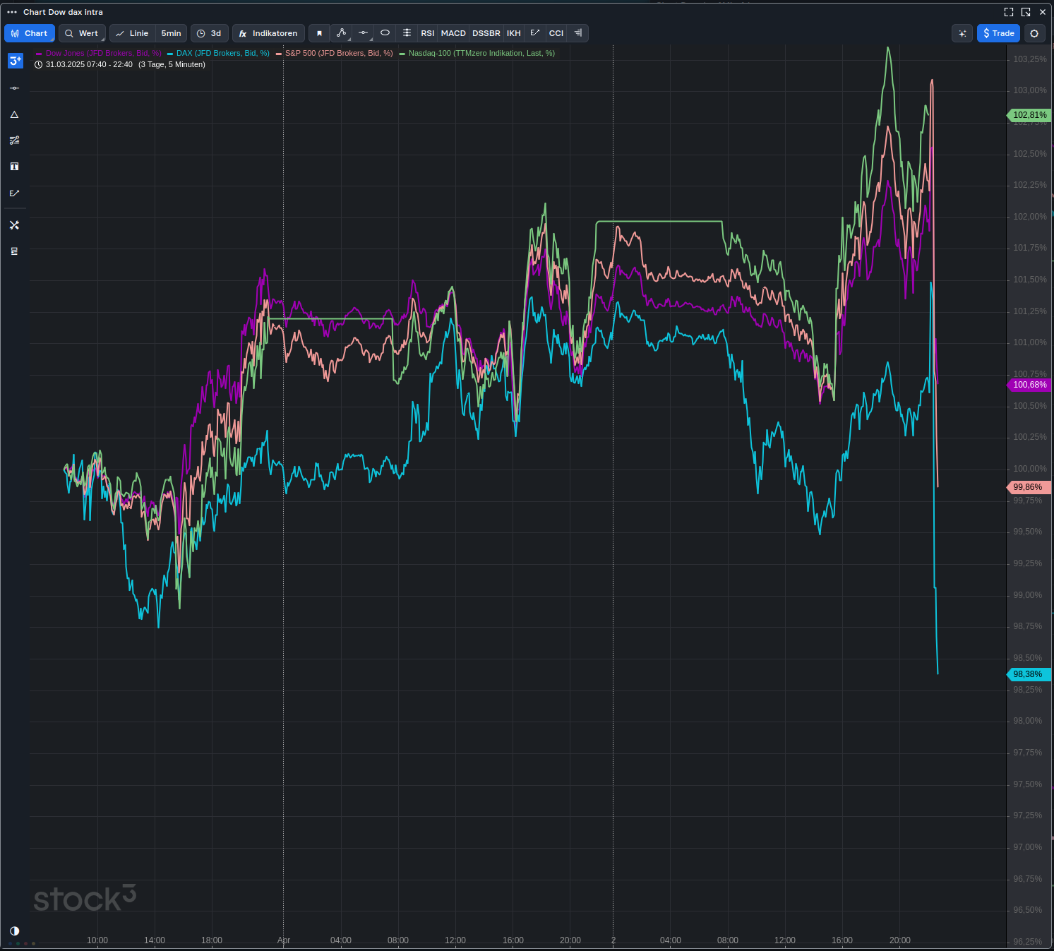Viewport: 1054px width, 951px height.
Task: Click the blue stock3 plus sidebar icon
Action: (14, 61)
